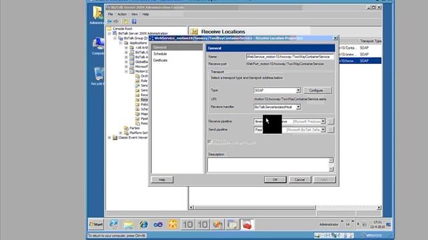The image size is (428, 240).
Task: Click the first '10' taskbar icon
Action: tap(187, 225)
